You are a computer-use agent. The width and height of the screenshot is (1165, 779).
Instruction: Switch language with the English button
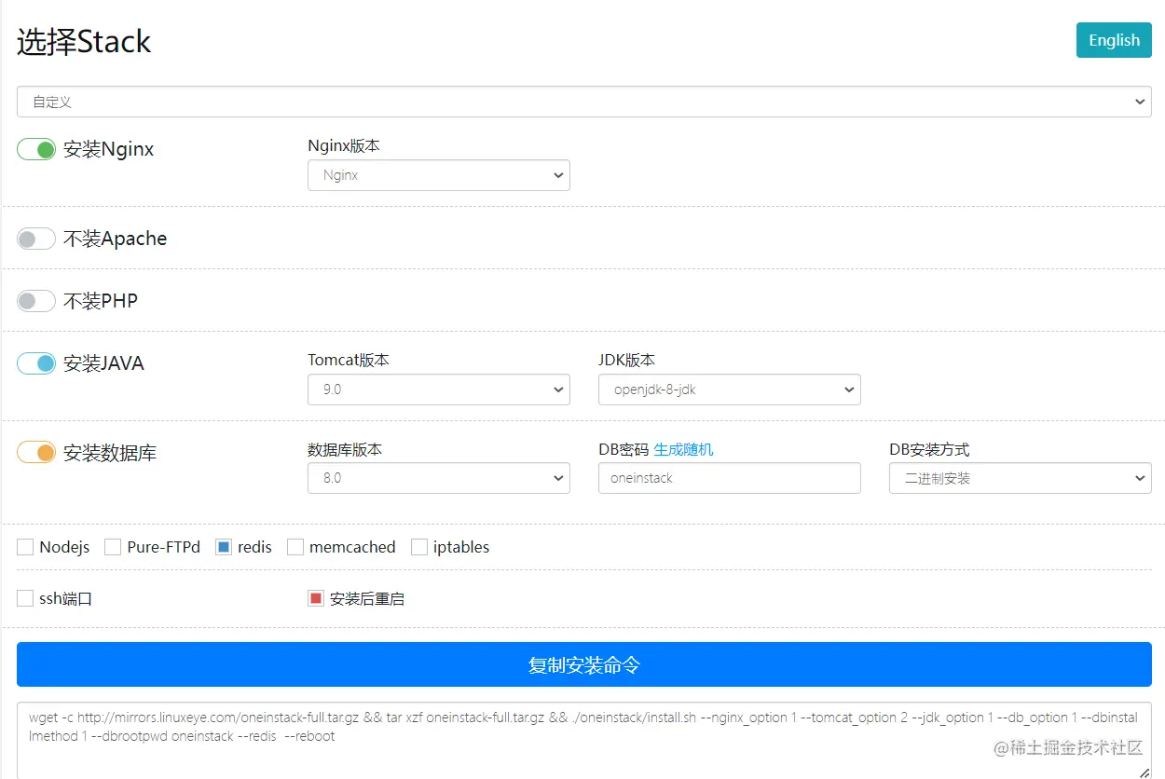1114,40
